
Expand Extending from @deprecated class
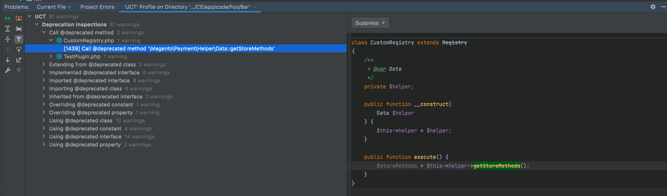pos(44,65)
